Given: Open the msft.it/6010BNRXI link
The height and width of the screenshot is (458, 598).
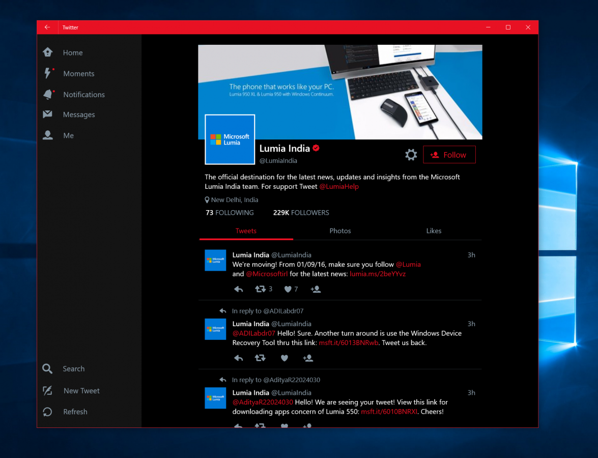Looking at the screenshot, I should (x=389, y=412).
